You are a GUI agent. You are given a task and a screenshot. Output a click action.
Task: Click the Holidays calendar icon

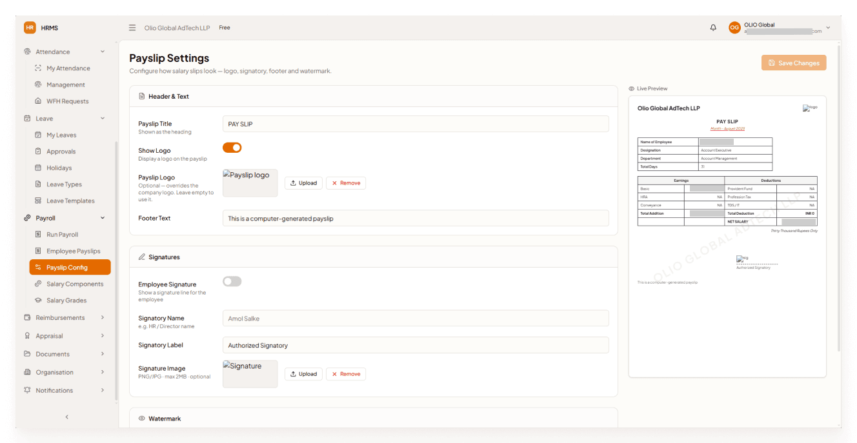(39, 168)
